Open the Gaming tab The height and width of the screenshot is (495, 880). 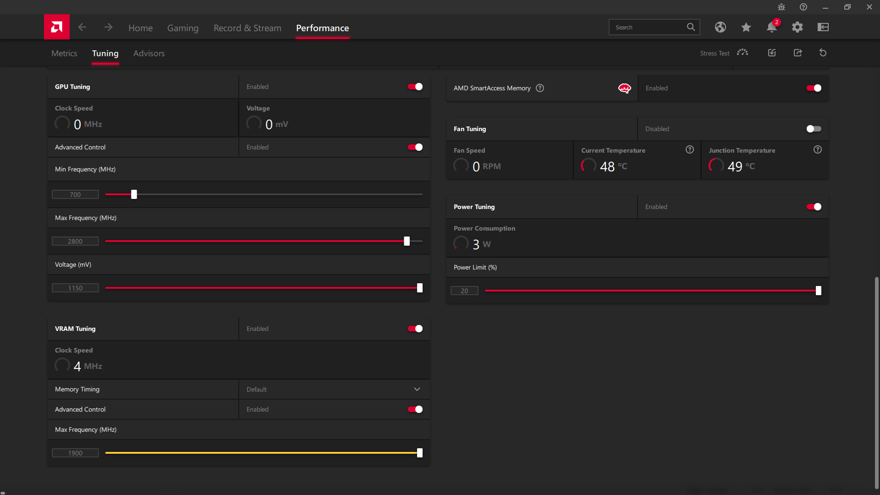pos(182,28)
